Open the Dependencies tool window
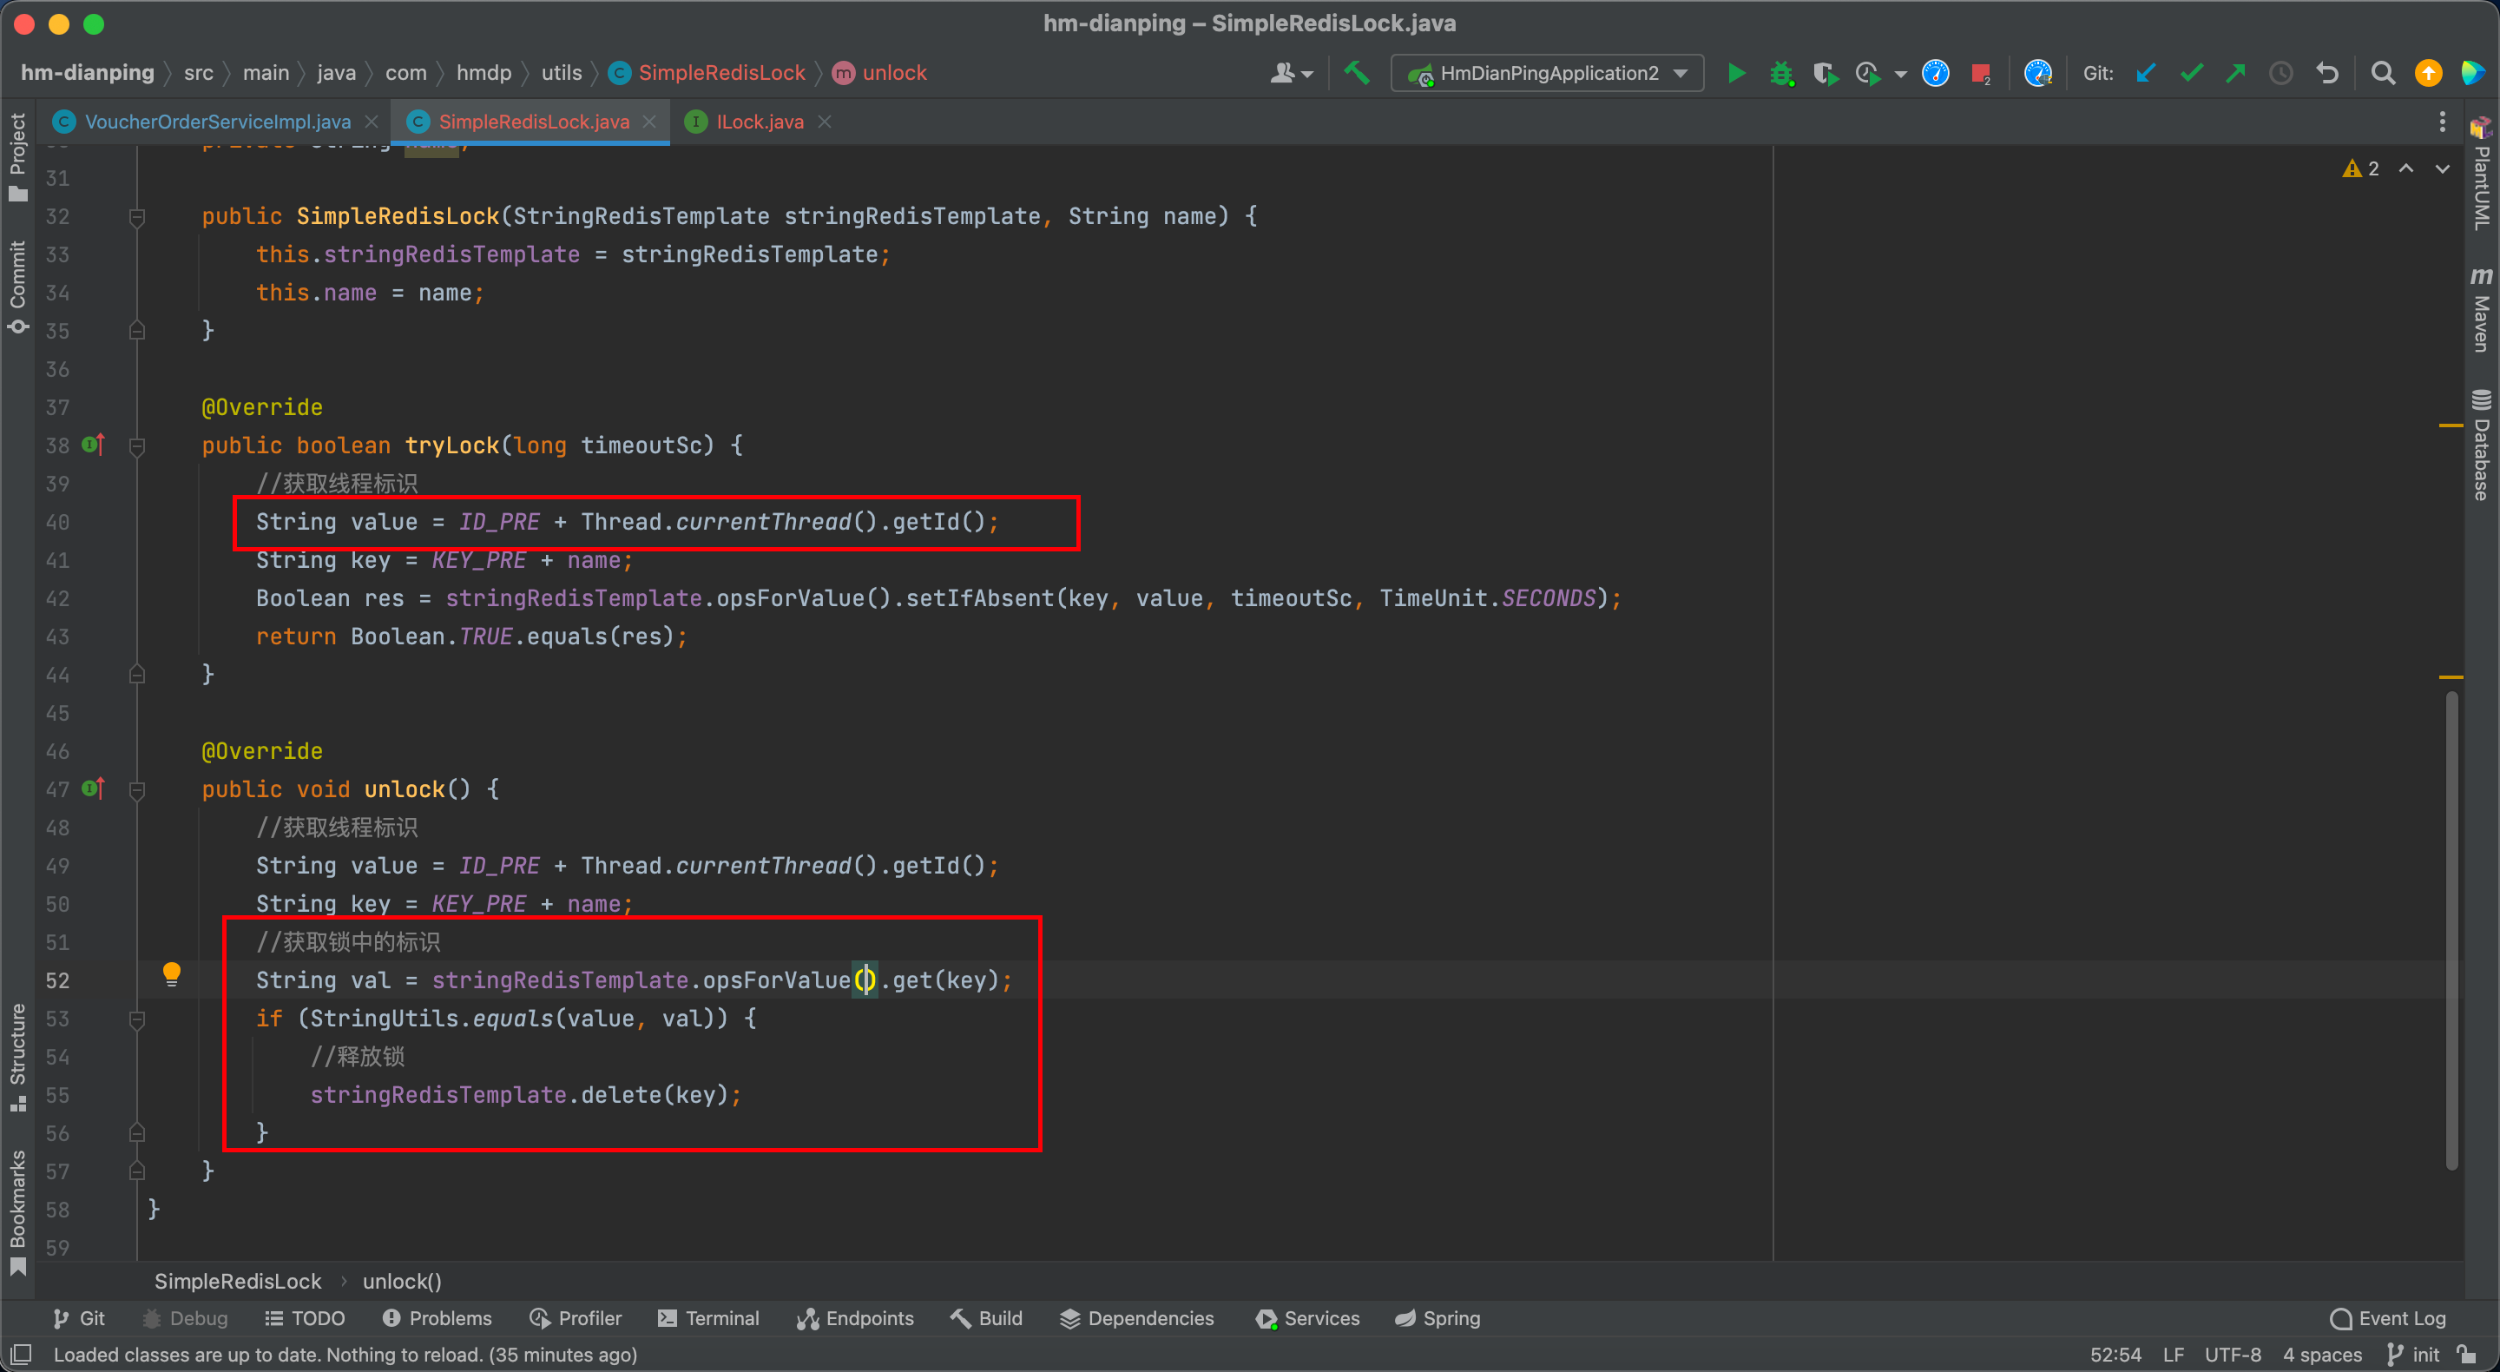The image size is (2500, 1372). pos(1137,1317)
